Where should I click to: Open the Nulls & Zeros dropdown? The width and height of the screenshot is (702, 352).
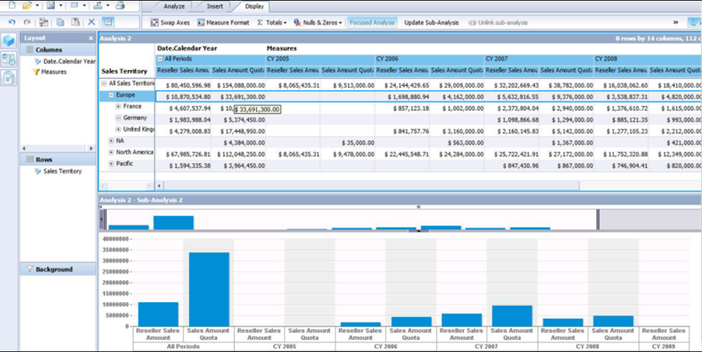coord(318,23)
